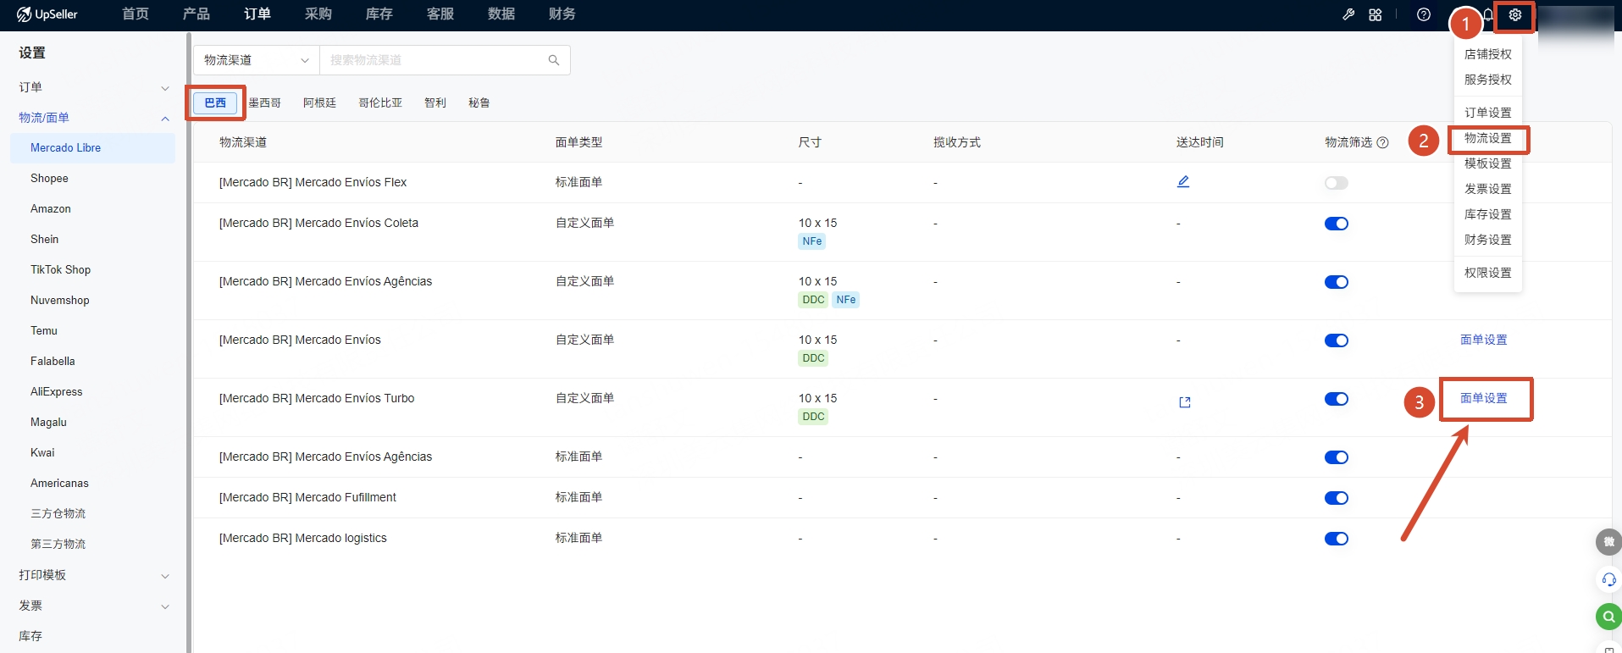The image size is (1622, 653).
Task: Click the UpSeller logo
Action: 47,14
